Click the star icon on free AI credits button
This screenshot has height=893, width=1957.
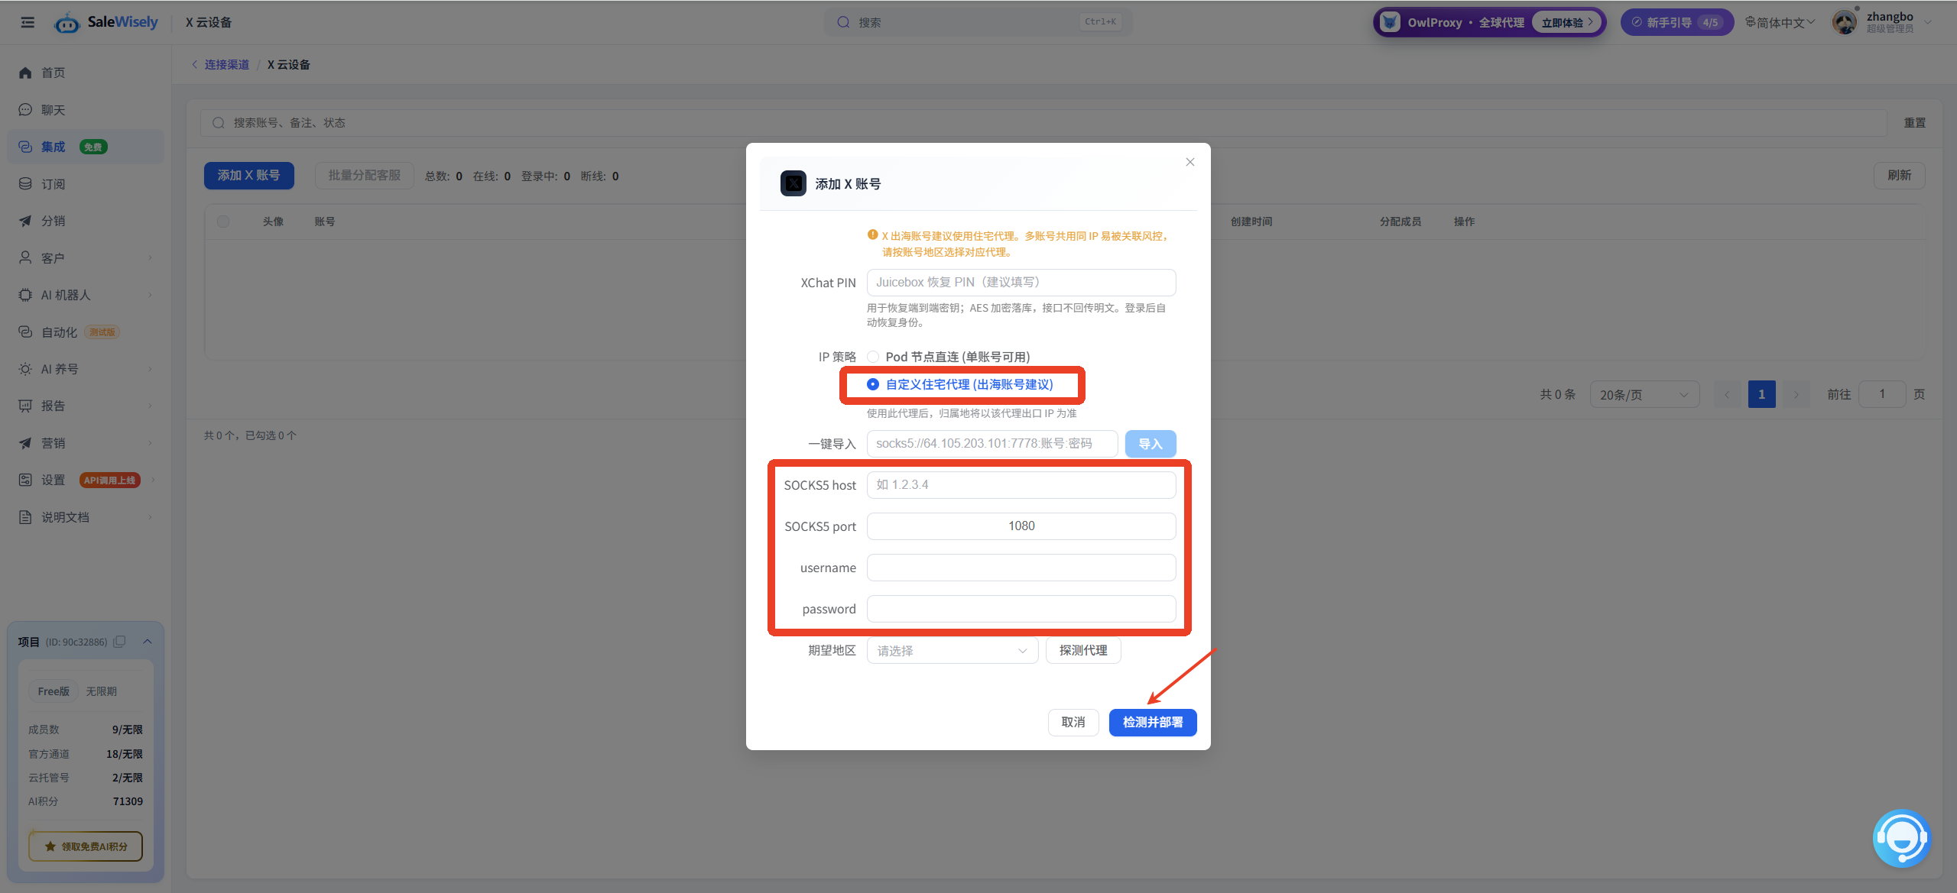(50, 846)
